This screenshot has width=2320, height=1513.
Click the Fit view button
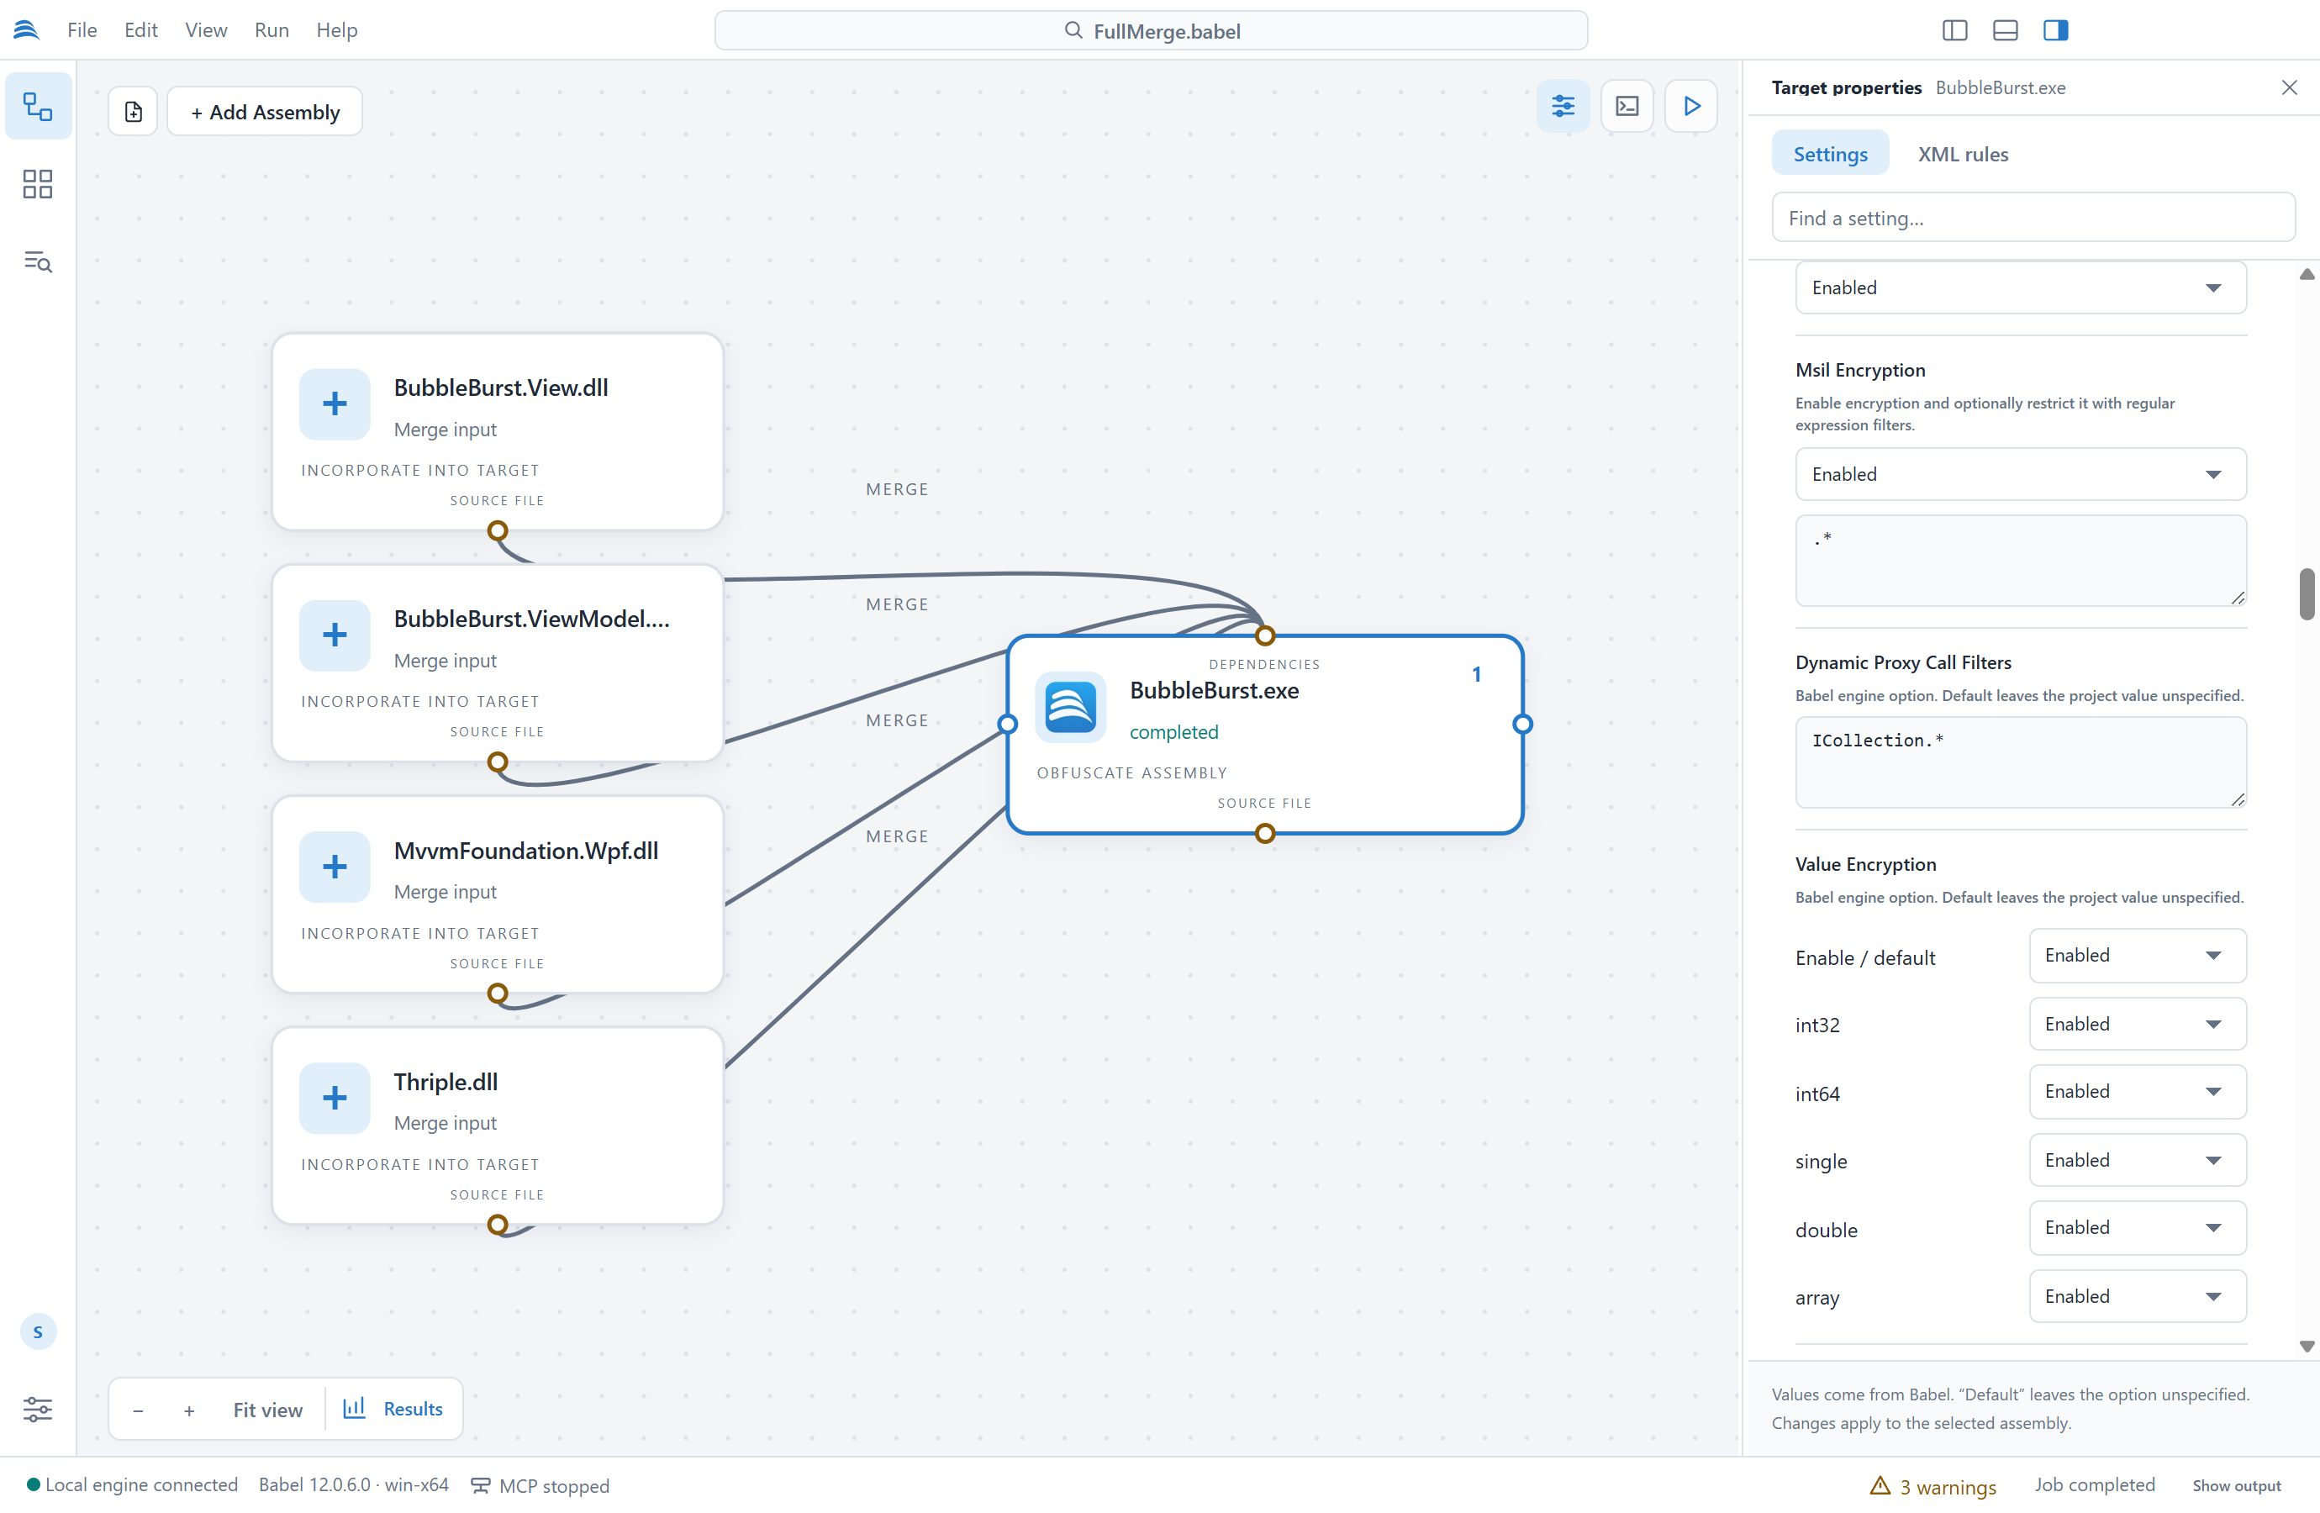click(x=268, y=1410)
